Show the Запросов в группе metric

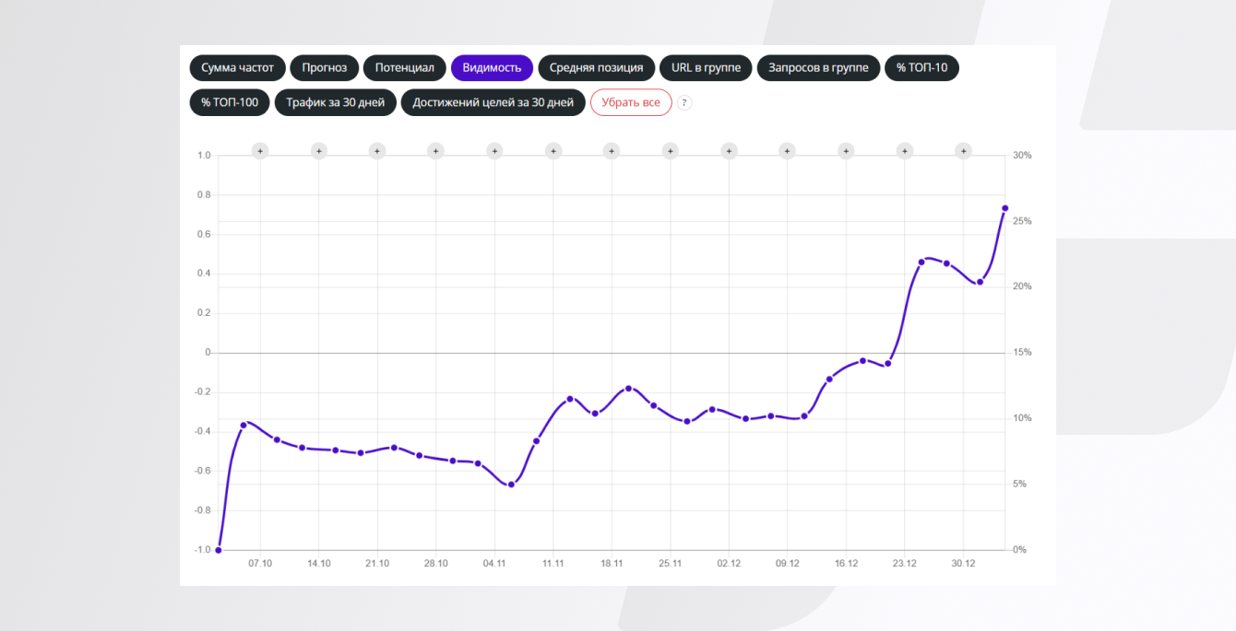[x=818, y=68]
